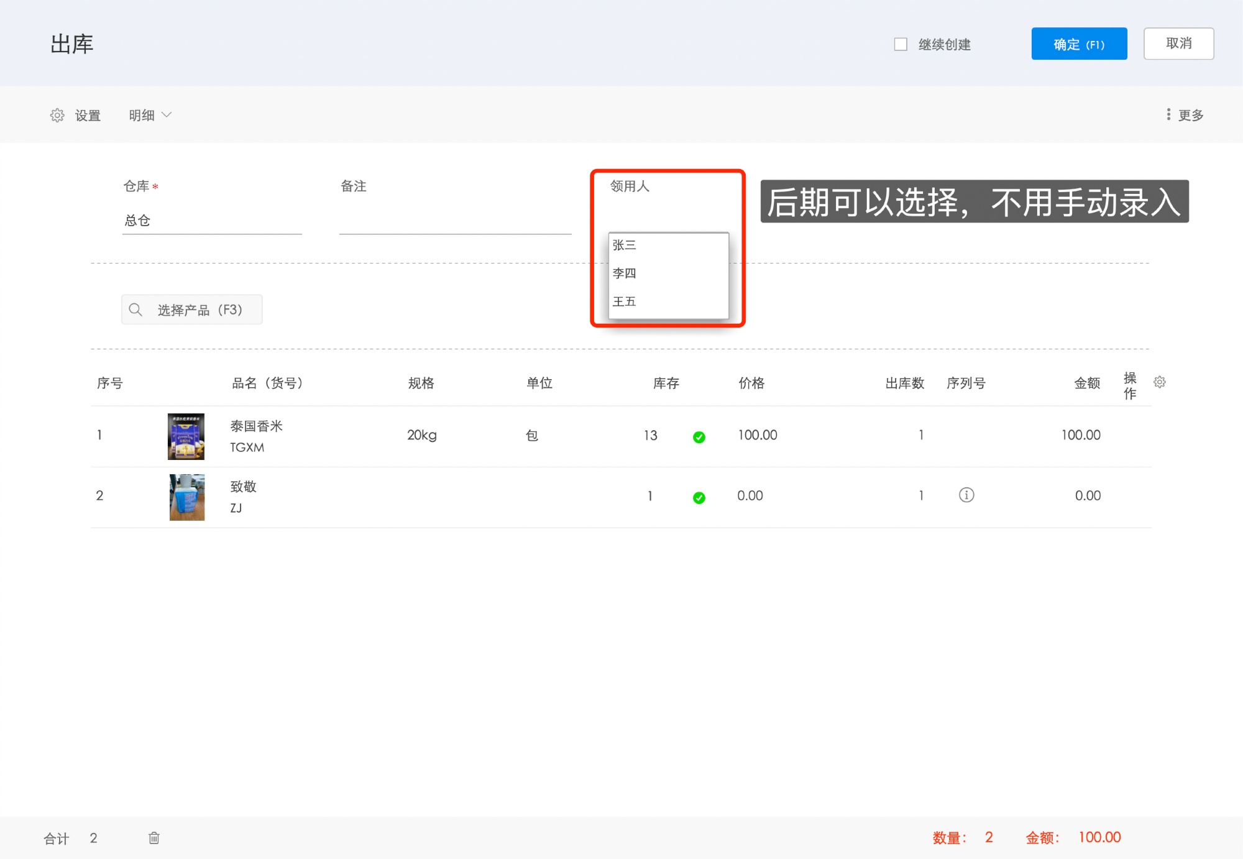Click the 品名（货号） column header
Image resolution: width=1243 pixels, height=859 pixels.
coord(267,383)
